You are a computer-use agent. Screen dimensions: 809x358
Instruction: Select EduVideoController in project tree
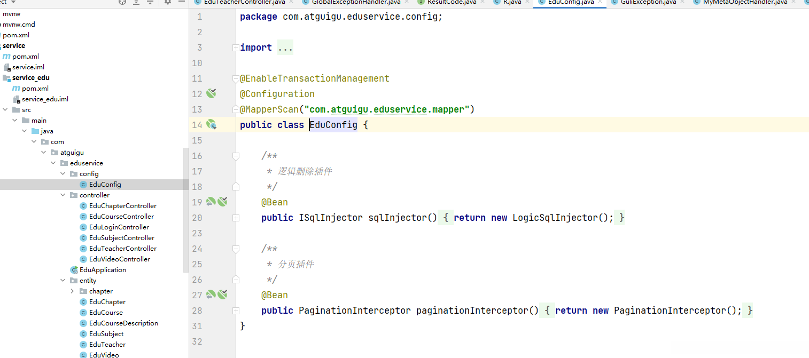[120, 259]
